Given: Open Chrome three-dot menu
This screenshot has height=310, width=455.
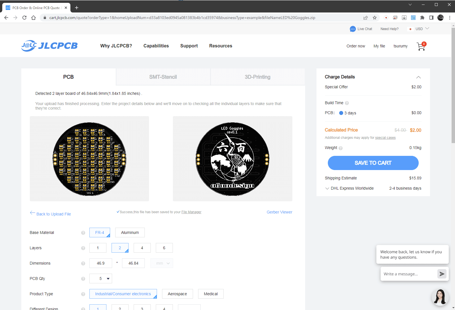Looking at the screenshot, I should click(450, 18).
